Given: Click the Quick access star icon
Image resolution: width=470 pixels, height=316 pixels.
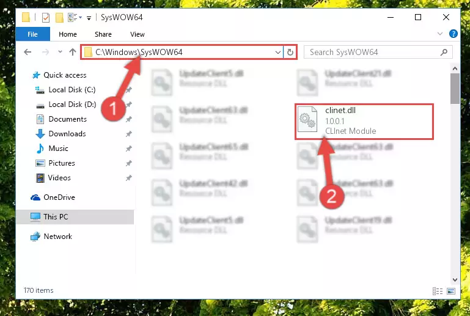Looking at the screenshot, I should tap(36, 75).
